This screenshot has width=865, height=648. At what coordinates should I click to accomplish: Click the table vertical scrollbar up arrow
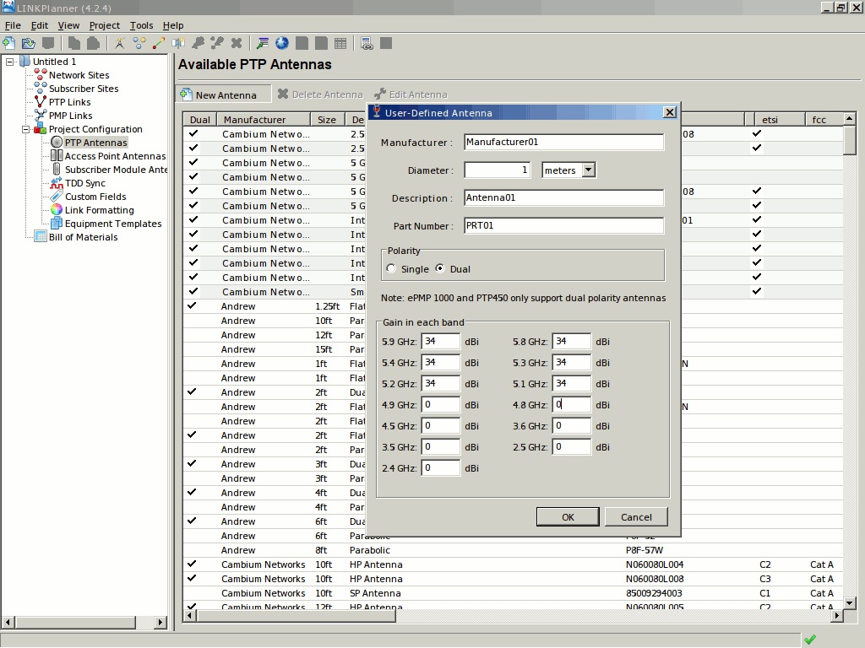850,119
